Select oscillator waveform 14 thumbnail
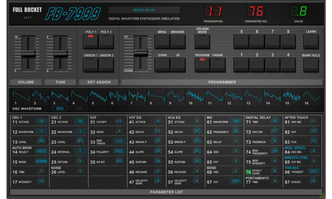This screenshot has height=199, width=332. pyautogui.click(x=272, y=97)
